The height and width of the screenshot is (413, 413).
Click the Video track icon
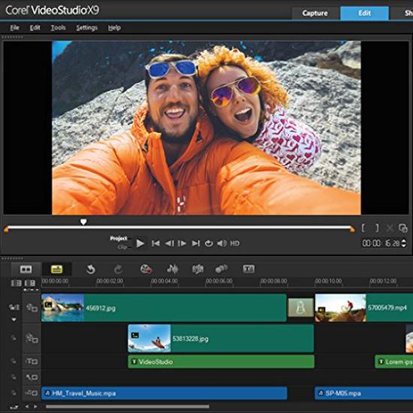(32, 307)
